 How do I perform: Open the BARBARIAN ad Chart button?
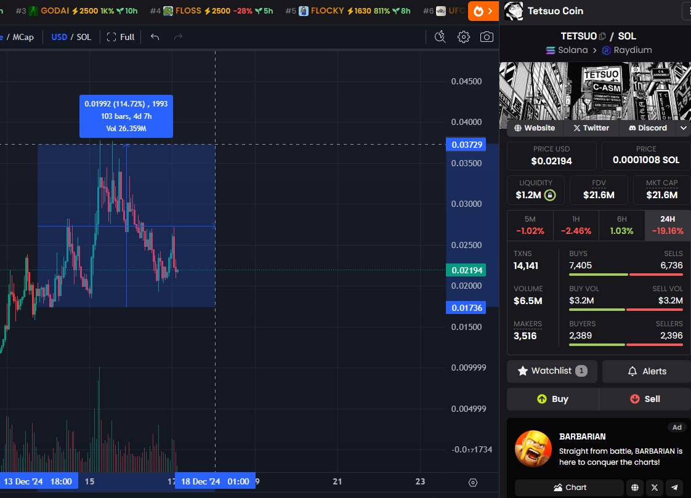pos(570,488)
